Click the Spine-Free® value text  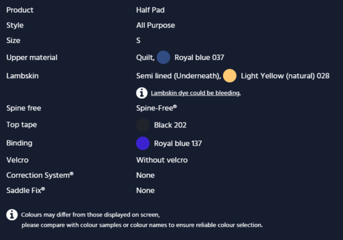point(157,108)
